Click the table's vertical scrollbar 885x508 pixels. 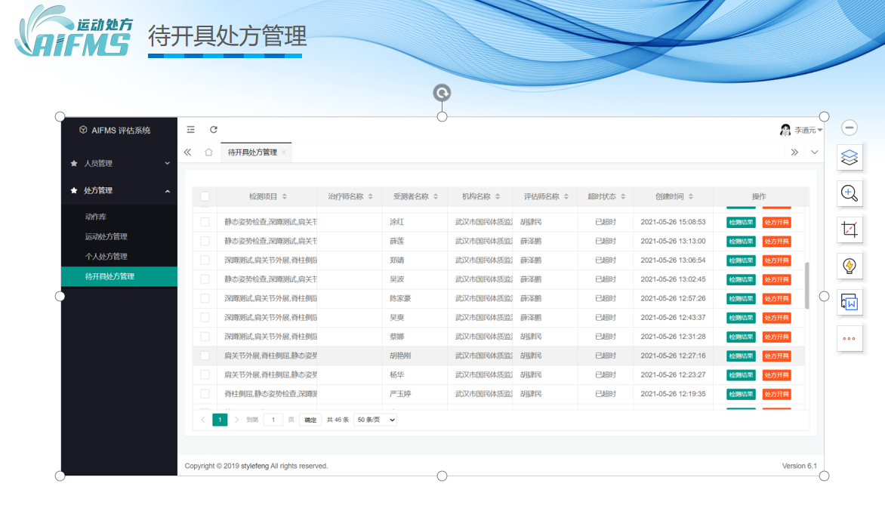click(806, 285)
